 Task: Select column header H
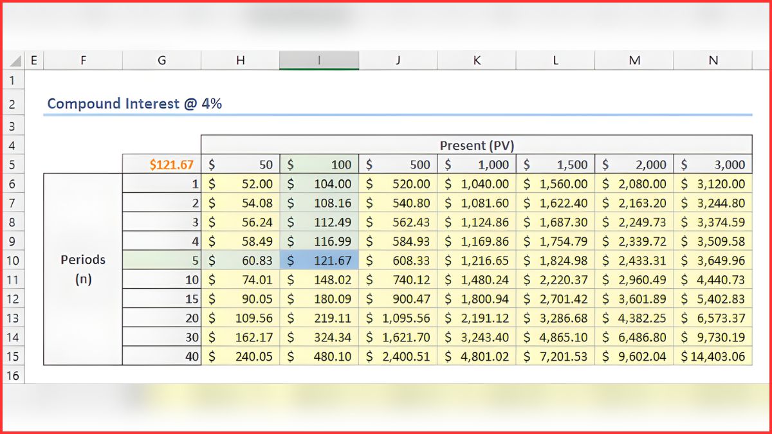[240, 60]
